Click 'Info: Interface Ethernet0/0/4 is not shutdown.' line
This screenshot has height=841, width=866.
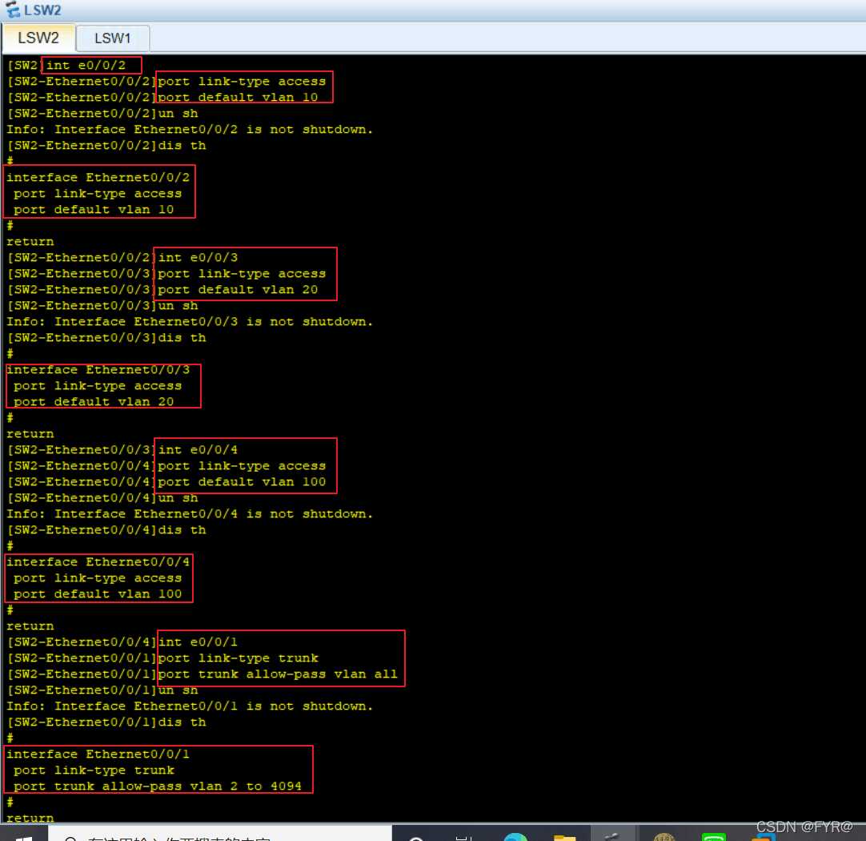[190, 514]
